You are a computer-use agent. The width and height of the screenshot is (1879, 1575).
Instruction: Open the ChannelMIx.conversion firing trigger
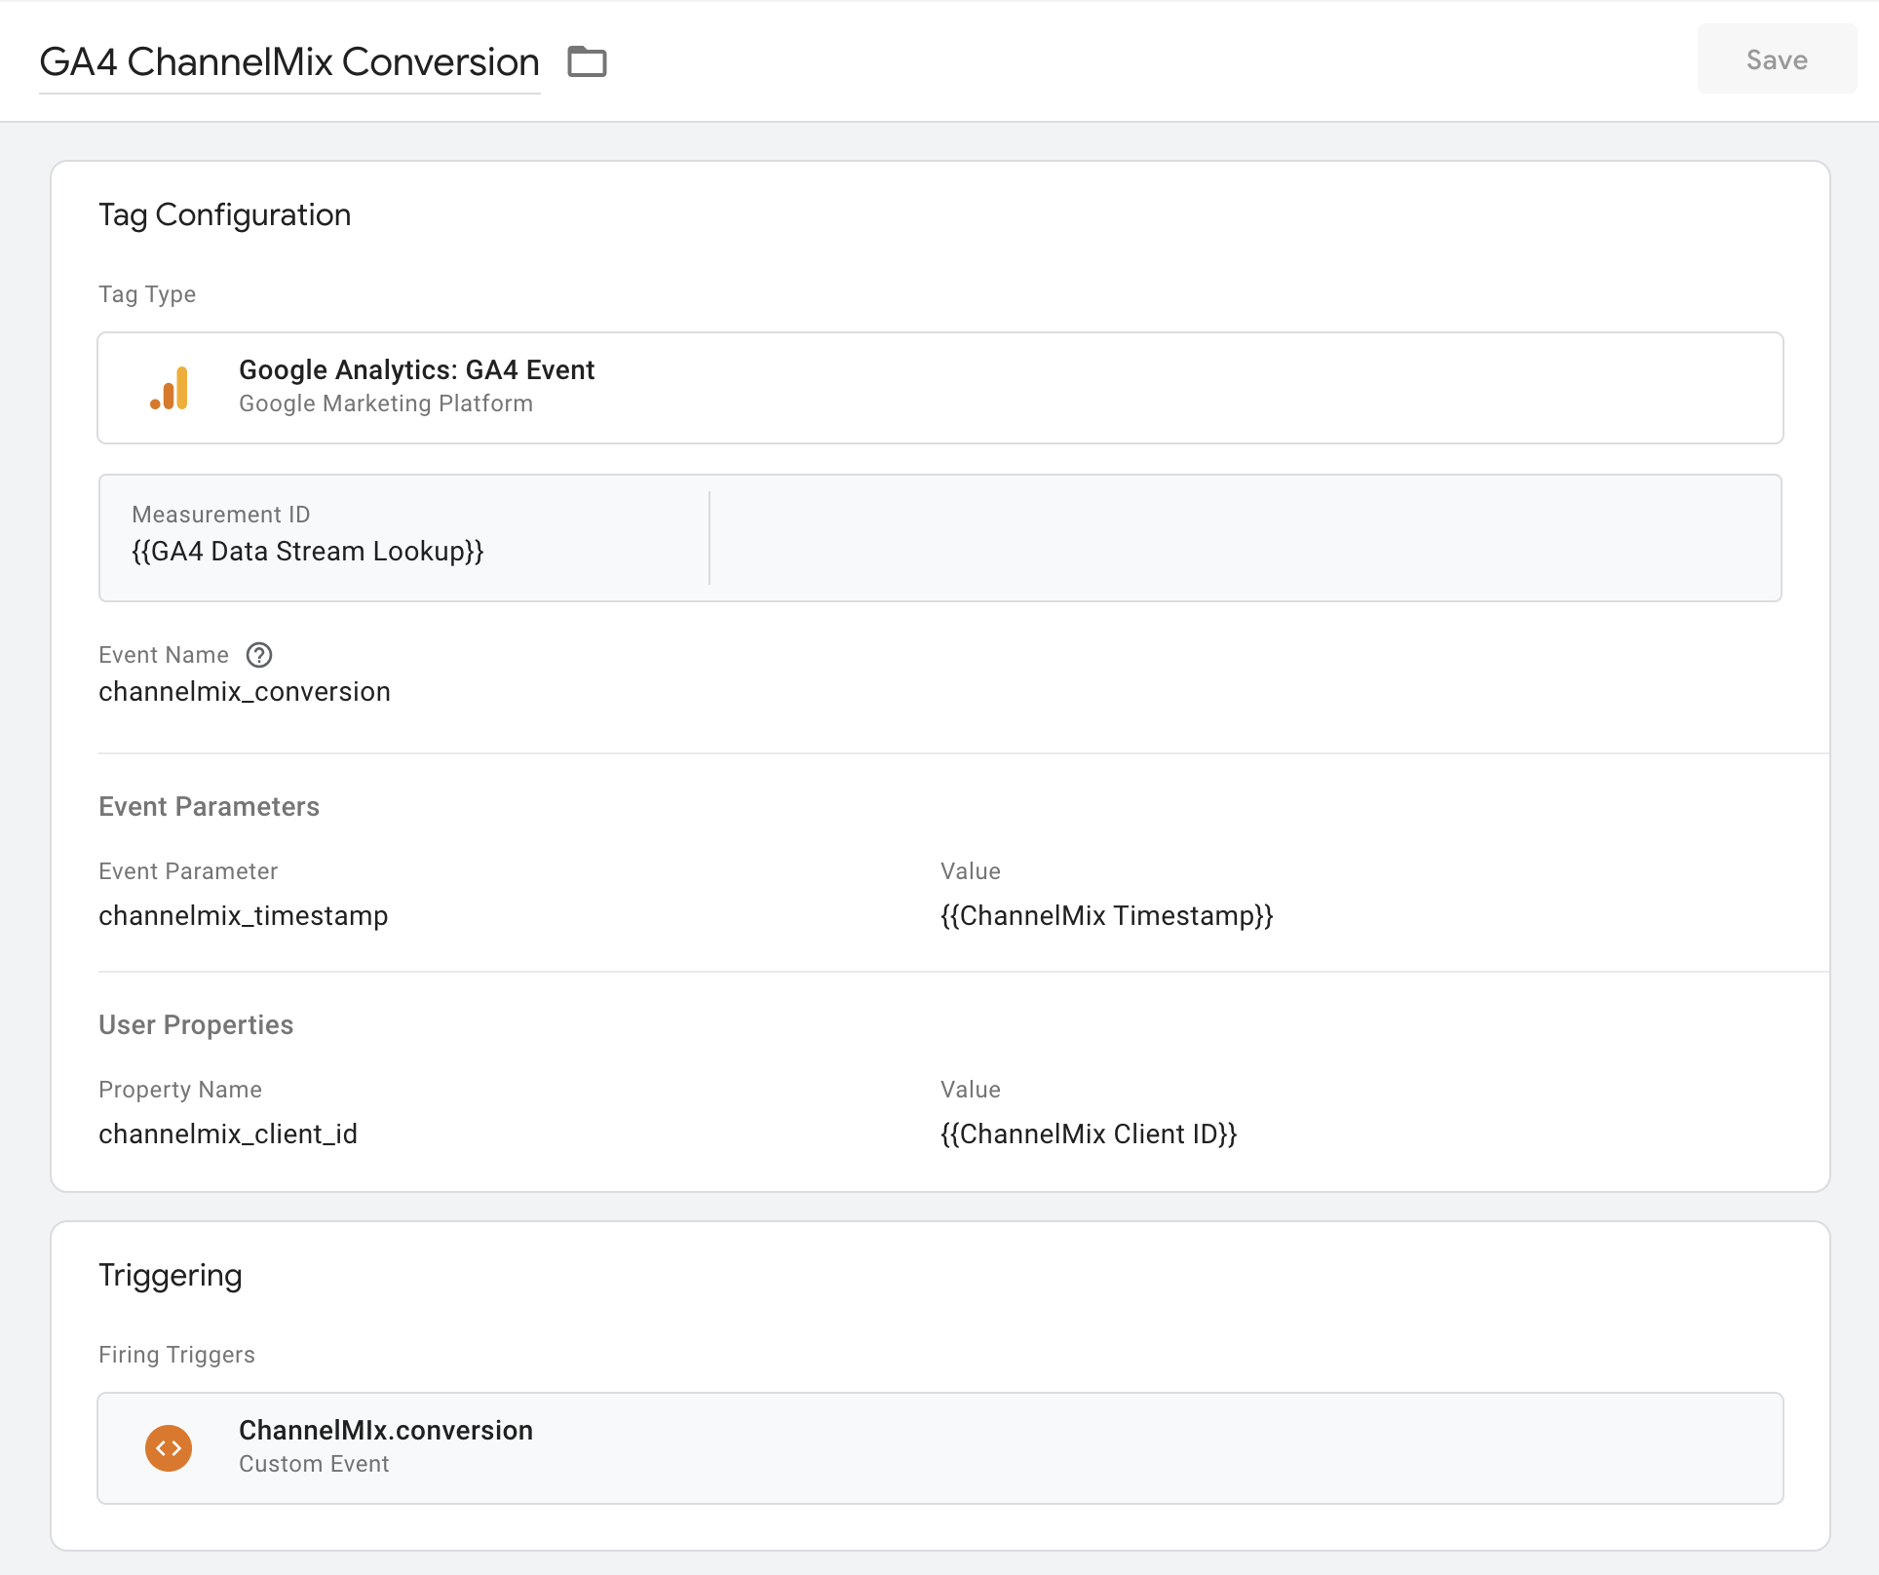click(x=940, y=1448)
